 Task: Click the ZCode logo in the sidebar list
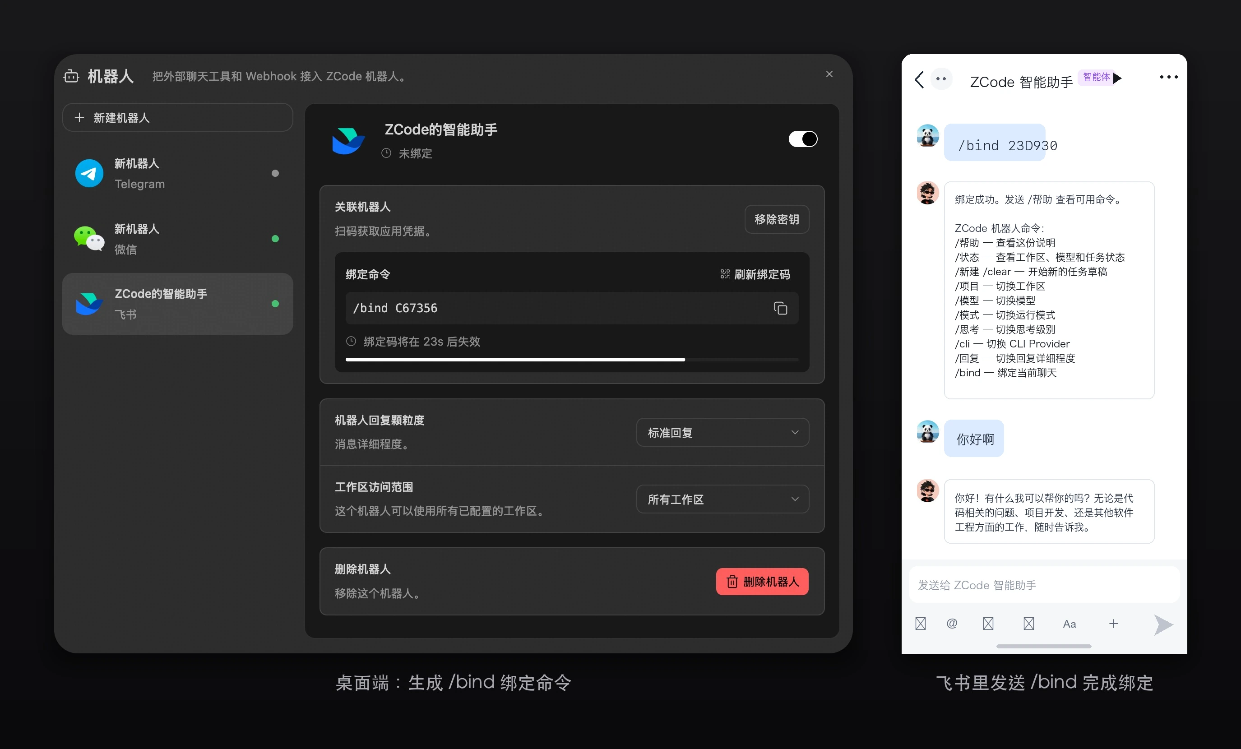[89, 304]
